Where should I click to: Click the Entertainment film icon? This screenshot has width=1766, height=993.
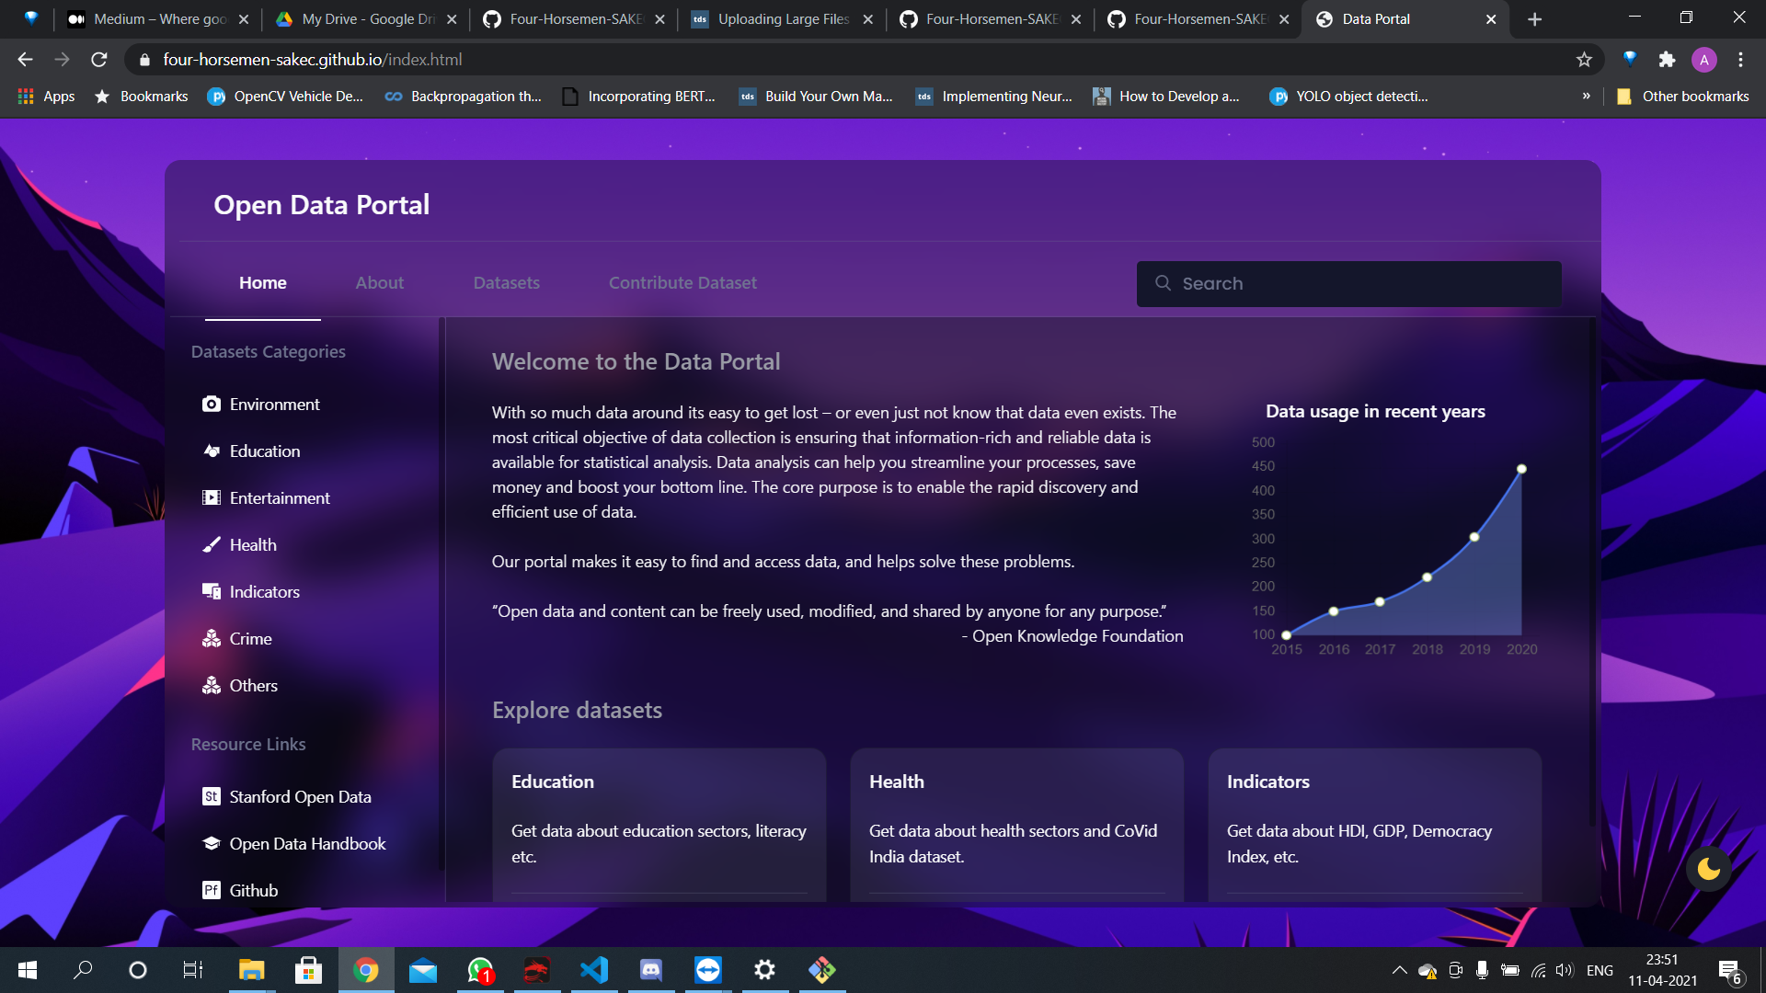coord(212,498)
